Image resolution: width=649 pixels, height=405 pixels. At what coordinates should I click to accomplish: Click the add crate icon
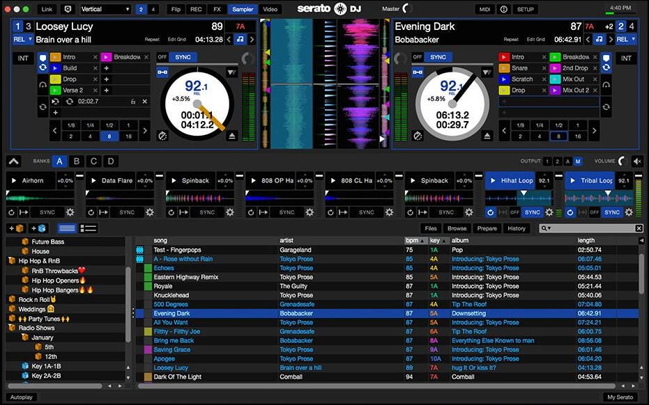click(x=16, y=228)
